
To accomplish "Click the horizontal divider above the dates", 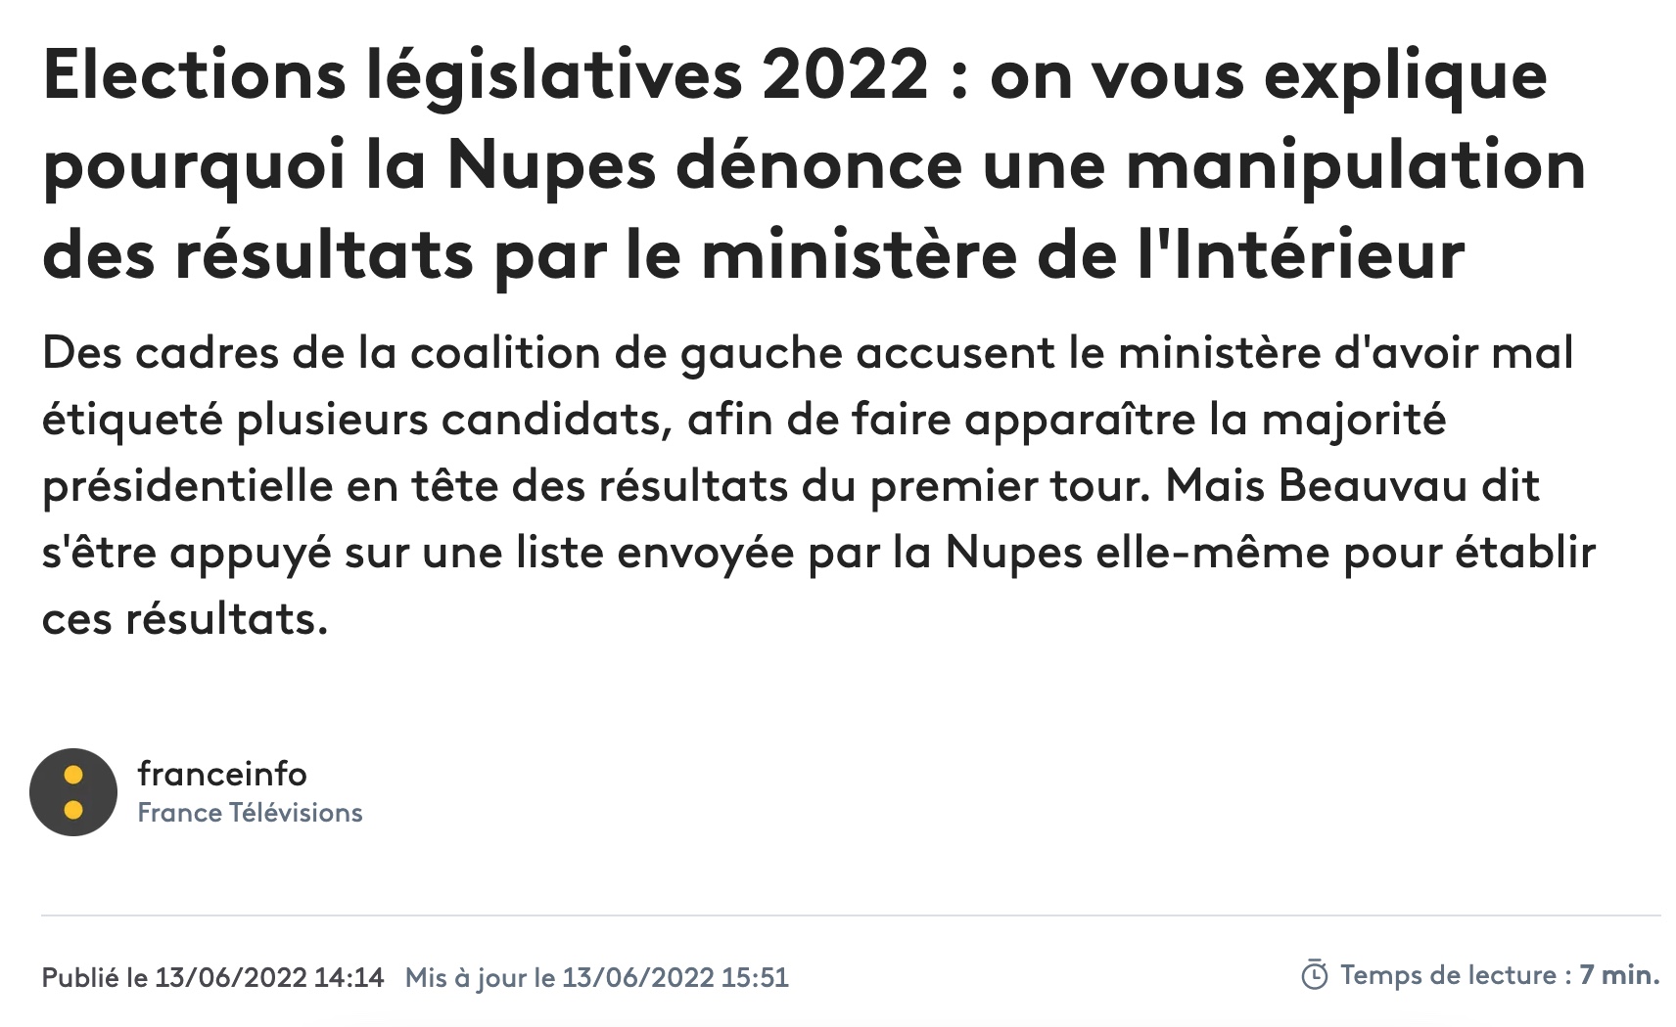I will 850,915.
